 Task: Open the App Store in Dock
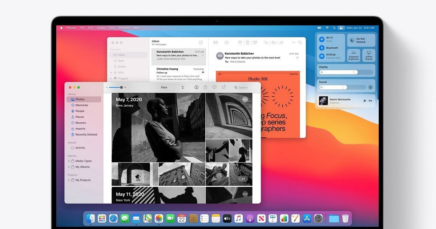307,218
